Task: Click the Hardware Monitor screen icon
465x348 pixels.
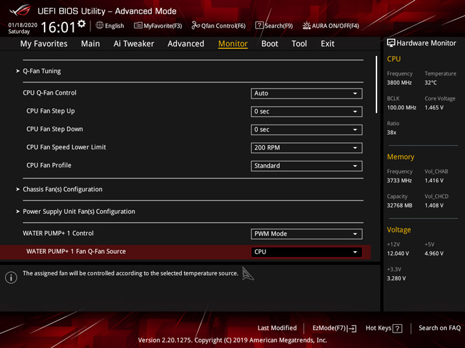Action: click(391, 43)
